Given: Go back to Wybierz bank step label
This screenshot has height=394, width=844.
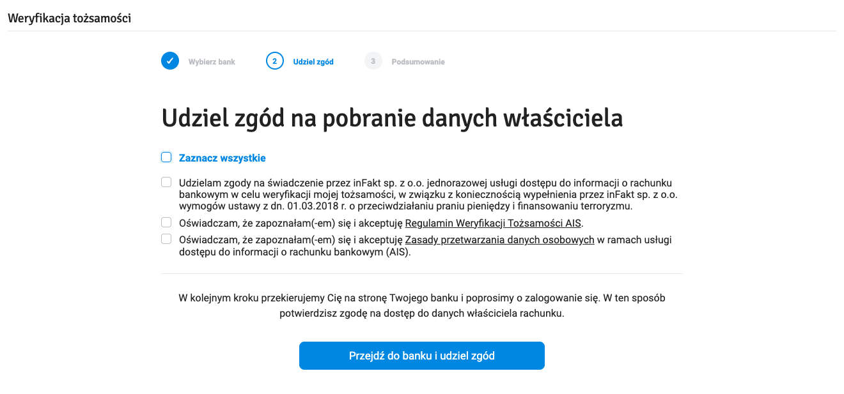Looking at the screenshot, I should pyautogui.click(x=212, y=62).
